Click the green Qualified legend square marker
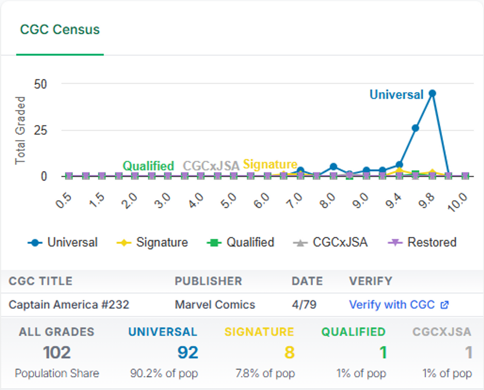484x390 pixels. coord(214,243)
